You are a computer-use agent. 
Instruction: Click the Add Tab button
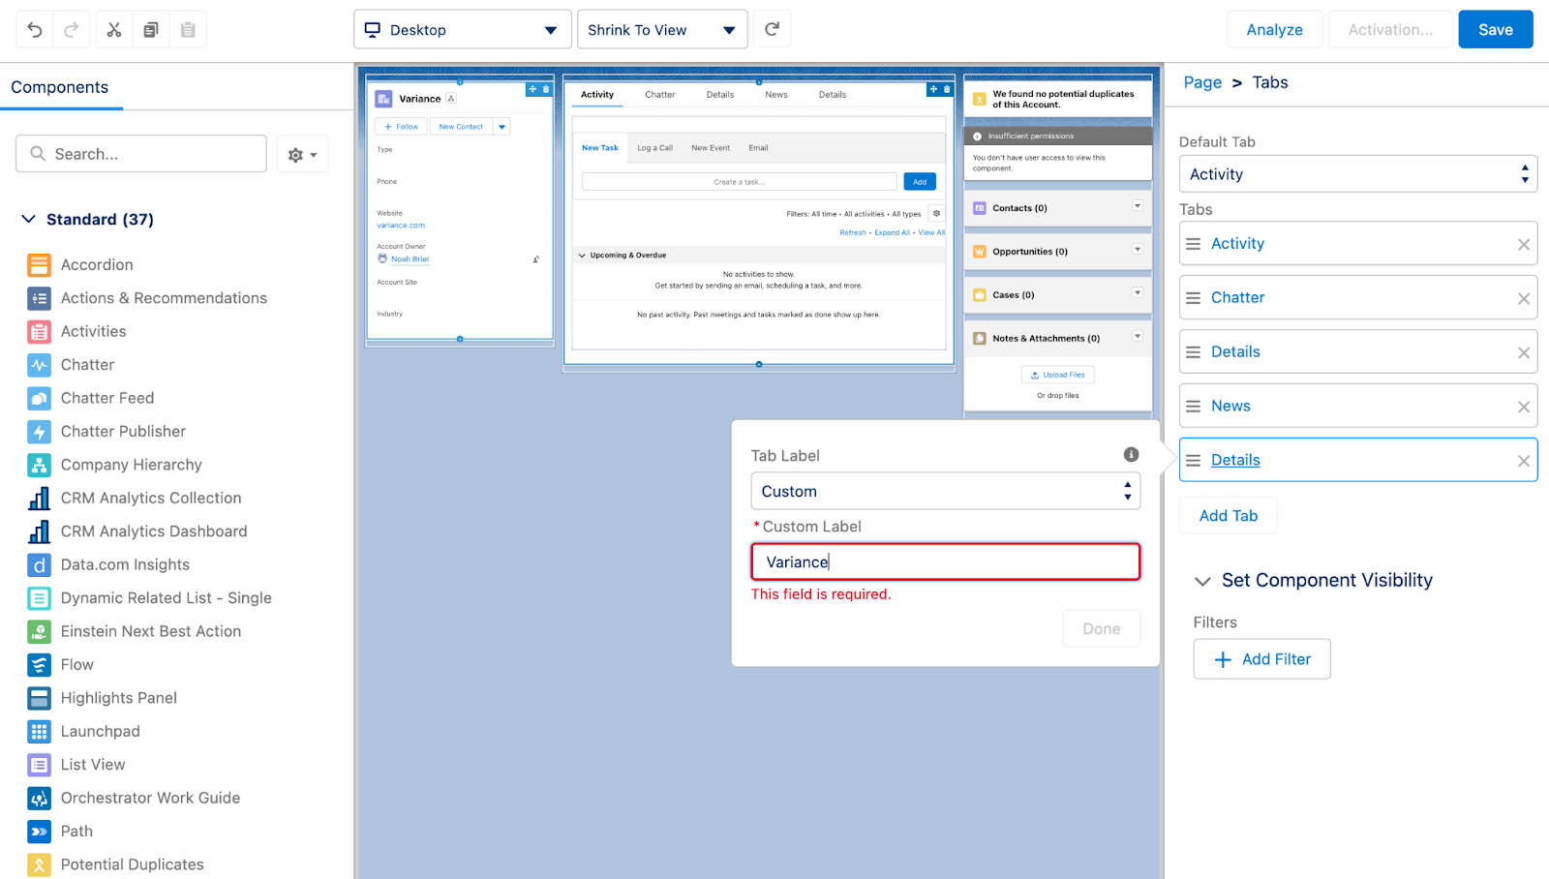pos(1228,516)
